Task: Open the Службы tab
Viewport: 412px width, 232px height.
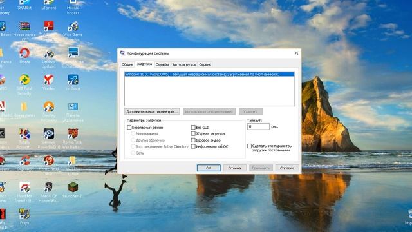Action: coord(162,64)
